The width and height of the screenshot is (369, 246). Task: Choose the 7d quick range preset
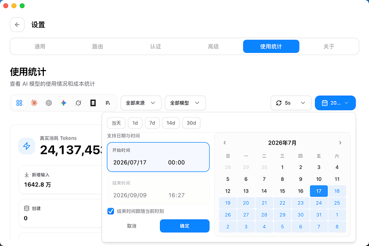pos(152,123)
